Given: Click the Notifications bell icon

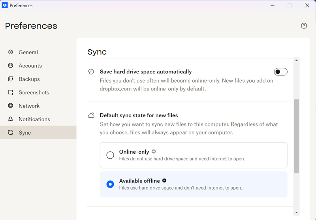Looking at the screenshot, I should (x=11, y=119).
